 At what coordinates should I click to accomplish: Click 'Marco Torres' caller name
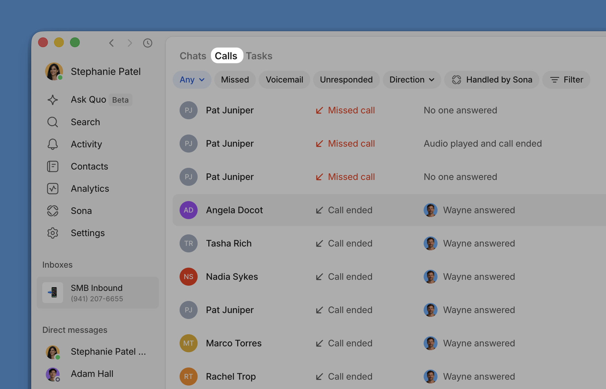click(234, 343)
